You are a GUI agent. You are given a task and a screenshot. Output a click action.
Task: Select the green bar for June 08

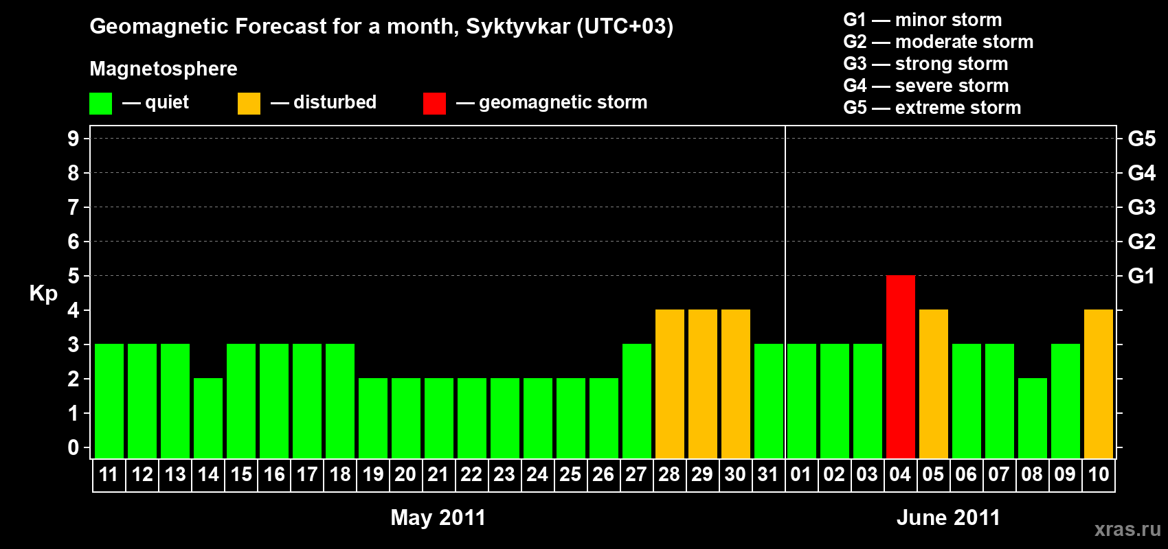pyautogui.click(x=1033, y=418)
